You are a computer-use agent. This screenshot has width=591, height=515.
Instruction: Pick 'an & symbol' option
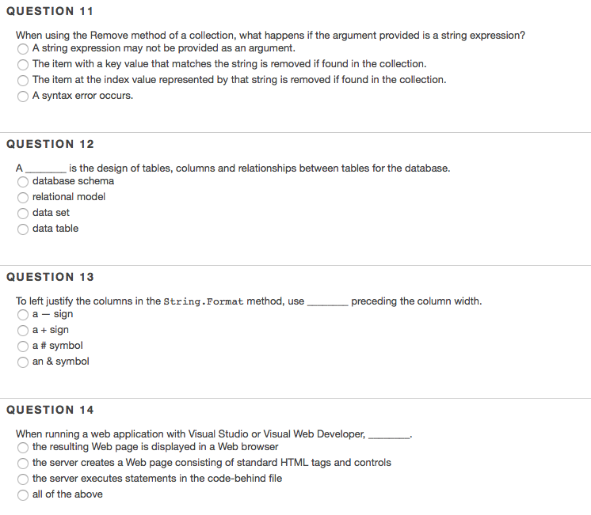23,362
